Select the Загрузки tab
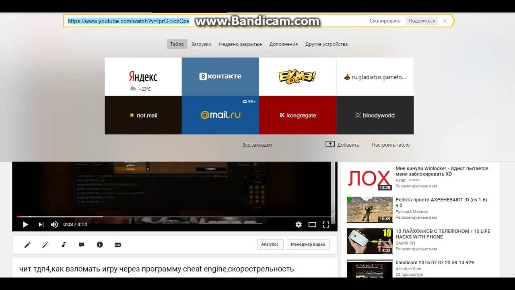Viewport: 515px width, 290px height. click(x=201, y=44)
